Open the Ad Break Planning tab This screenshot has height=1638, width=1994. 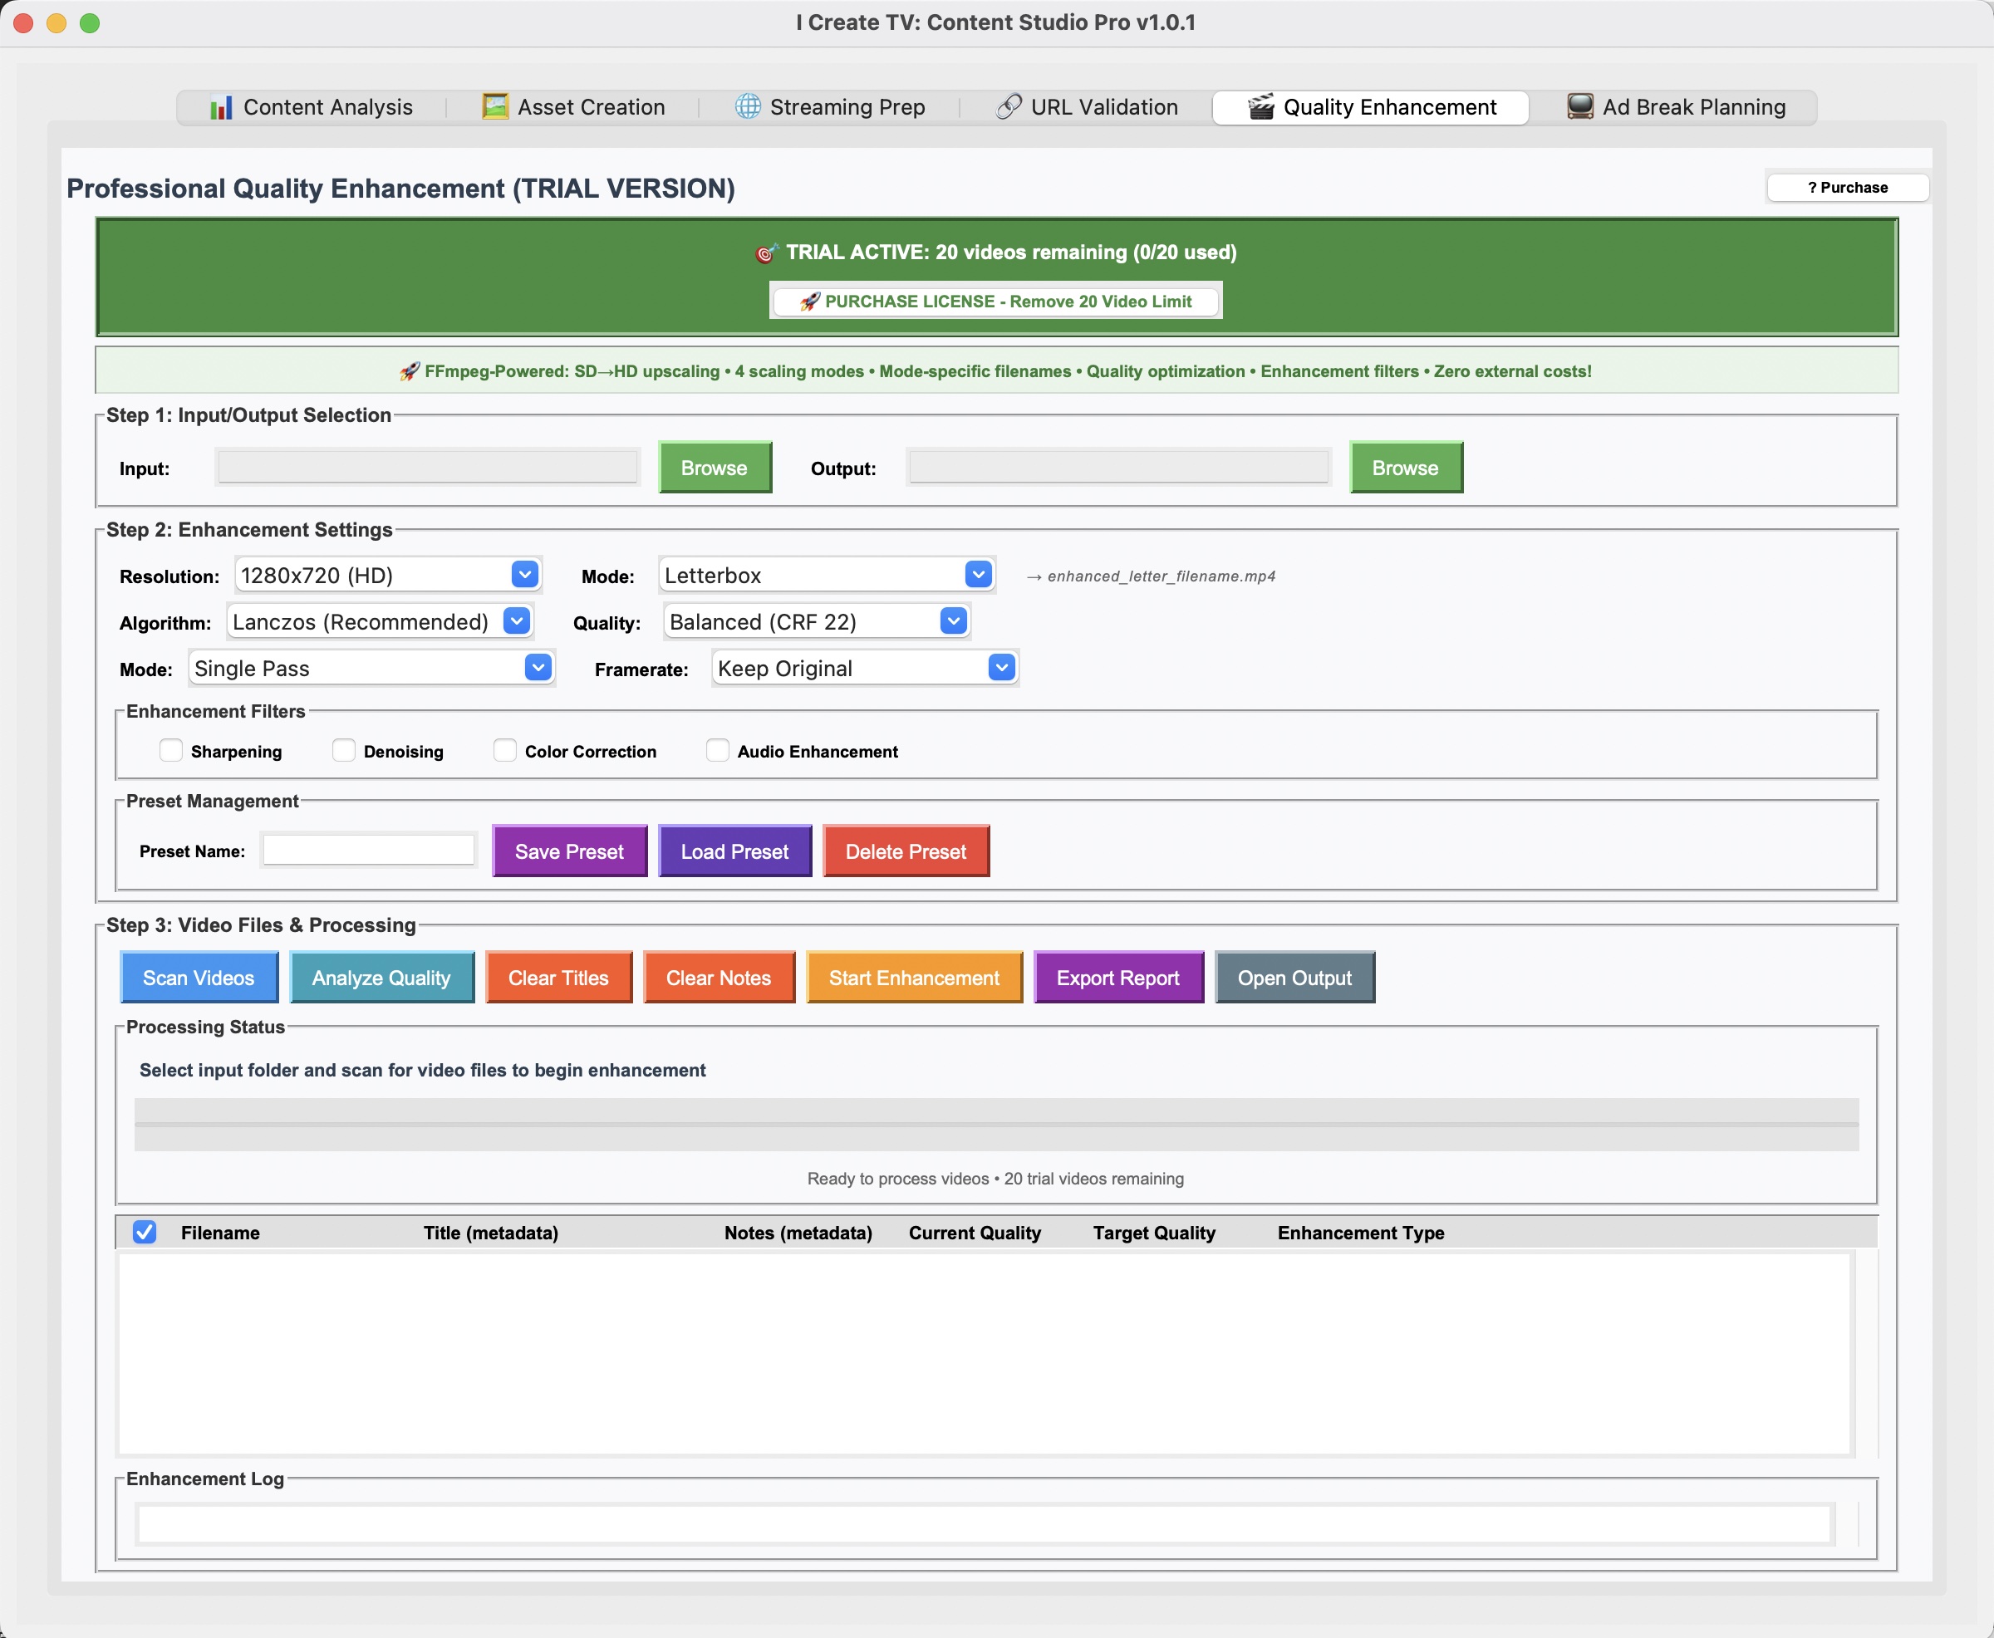tap(1676, 107)
